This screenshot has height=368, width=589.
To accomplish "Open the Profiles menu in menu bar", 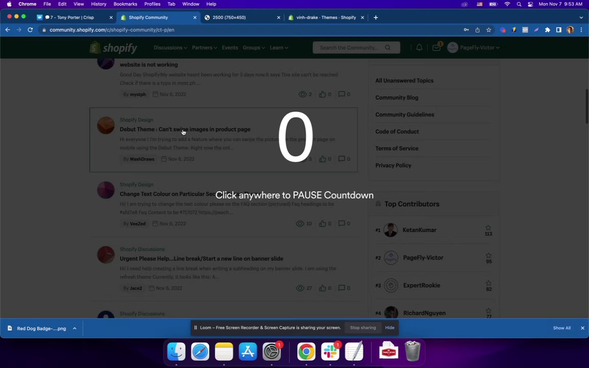I will [x=152, y=4].
